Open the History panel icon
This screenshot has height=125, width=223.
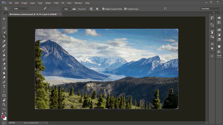click(x=212, y=18)
